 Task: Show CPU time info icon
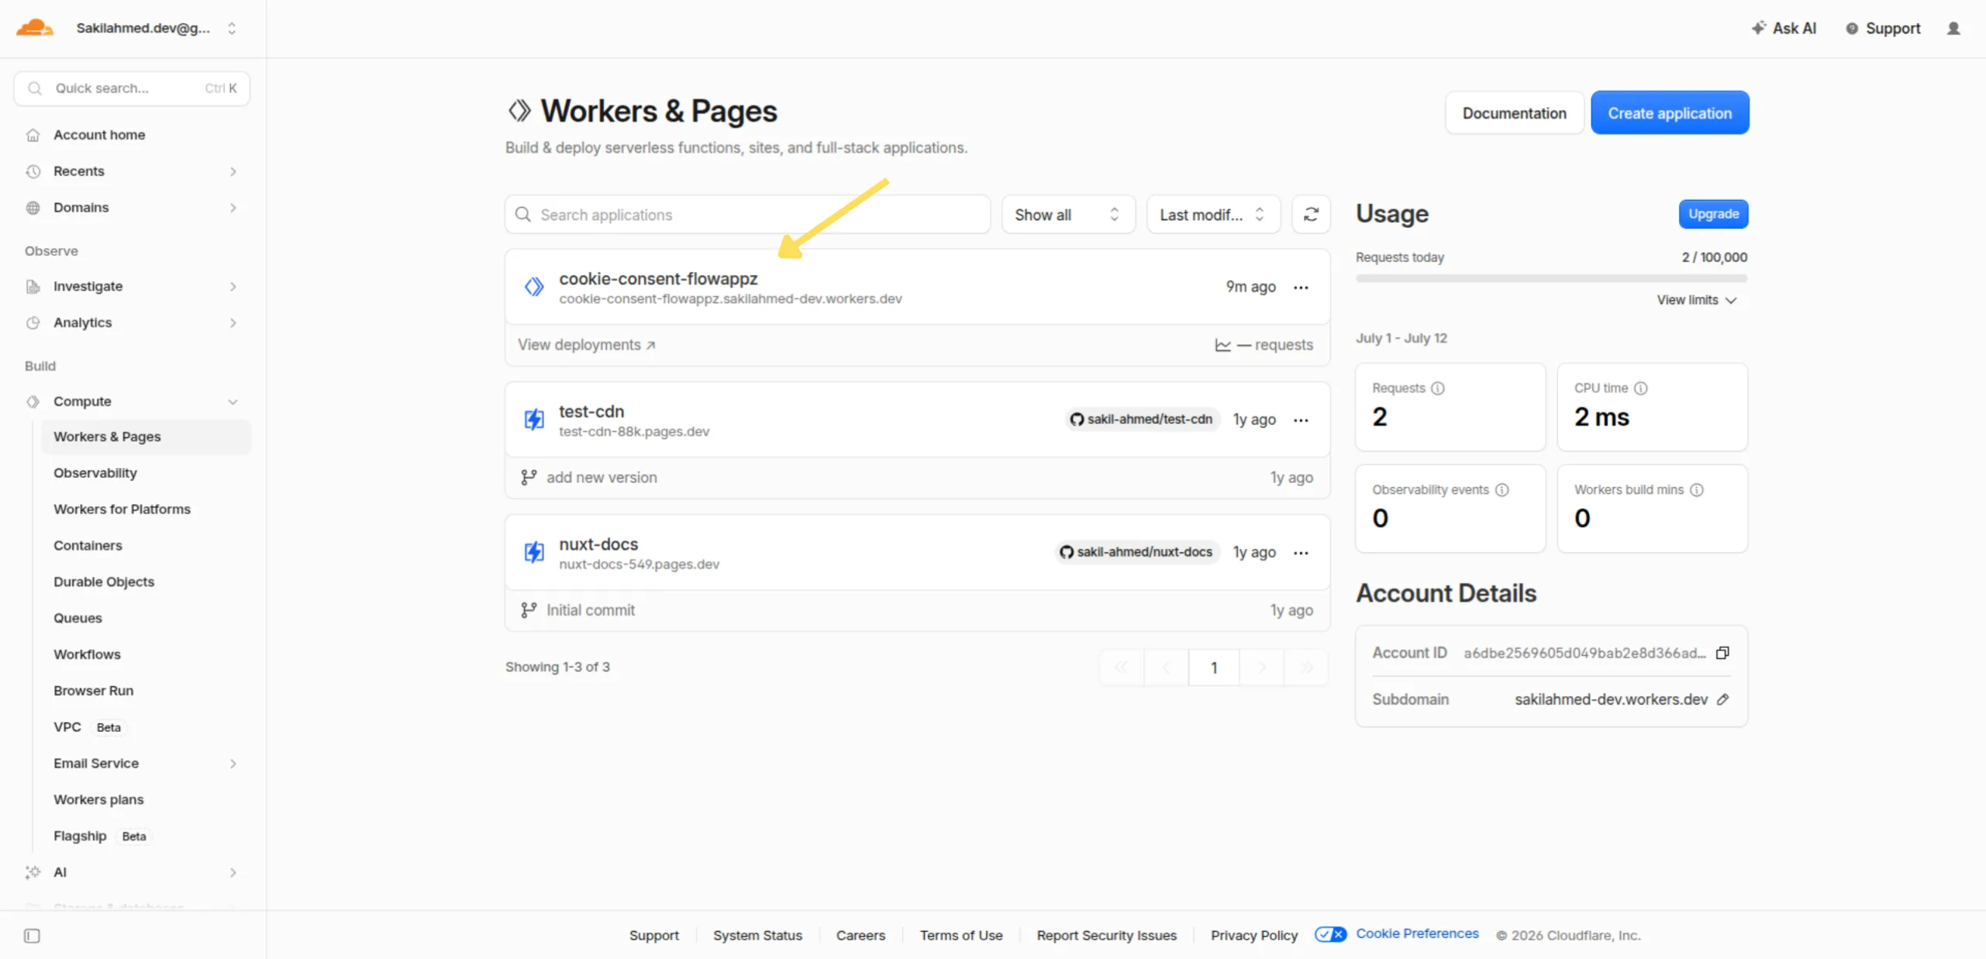(1641, 388)
